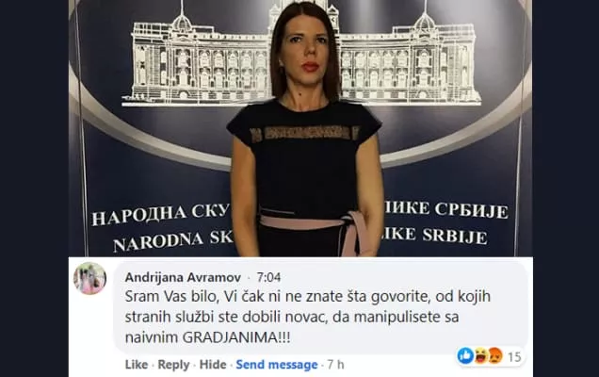Open the reaction count showing 15
The width and height of the screenshot is (599, 377).
[x=514, y=356]
